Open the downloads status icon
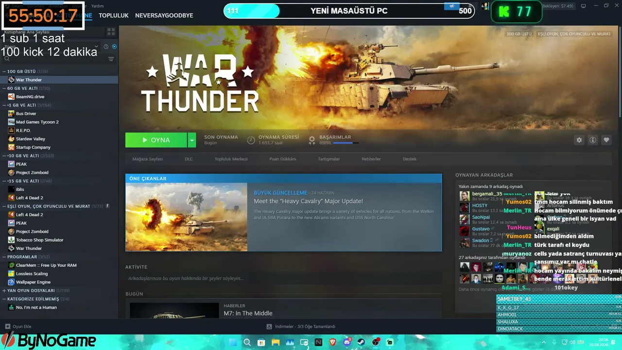 (x=269, y=327)
